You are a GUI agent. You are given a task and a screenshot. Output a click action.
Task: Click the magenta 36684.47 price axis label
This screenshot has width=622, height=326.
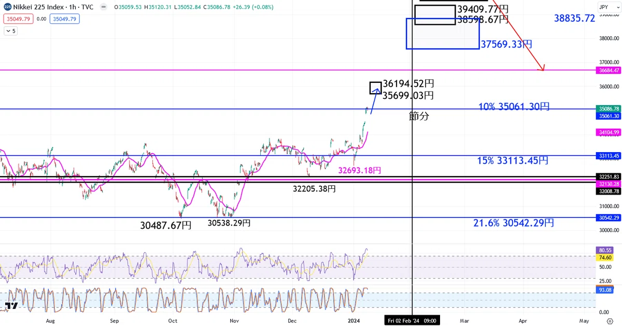click(x=609, y=70)
